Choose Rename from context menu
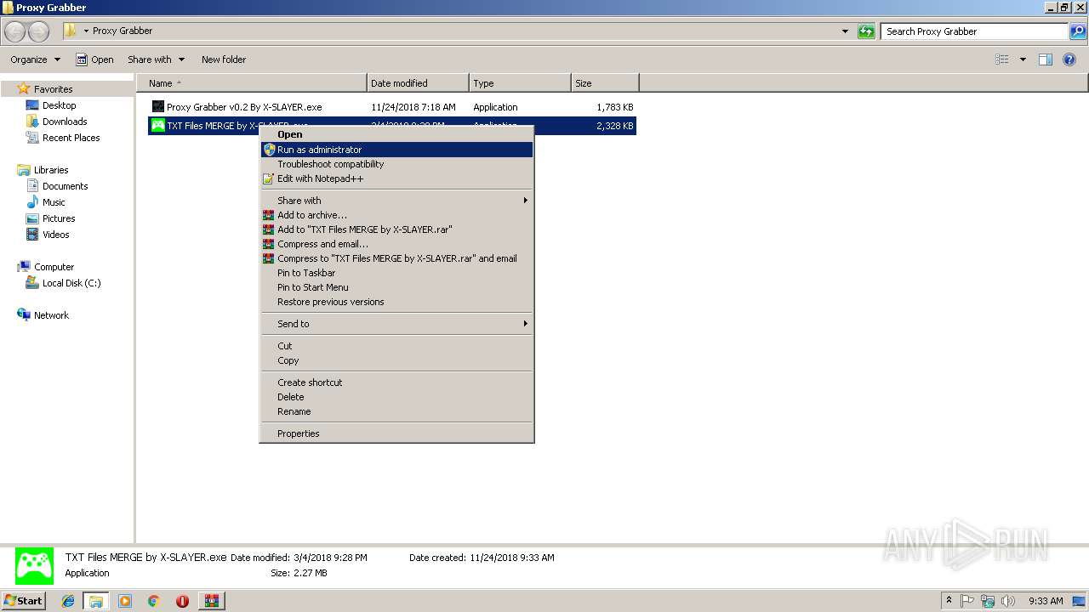The width and height of the screenshot is (1089, 612). pyautogui.click(x=396, y=411)
